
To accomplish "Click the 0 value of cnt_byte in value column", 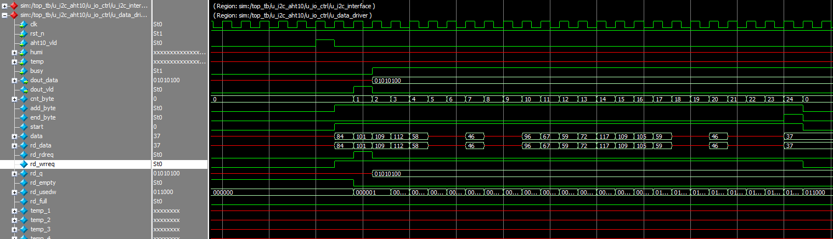I will (155, 99).
